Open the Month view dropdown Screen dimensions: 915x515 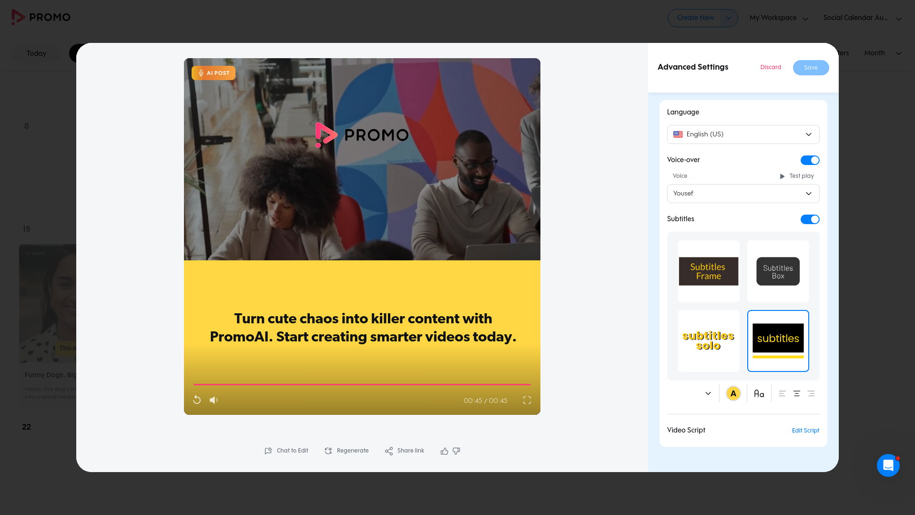pyautogui.click(x=883, y=53)
